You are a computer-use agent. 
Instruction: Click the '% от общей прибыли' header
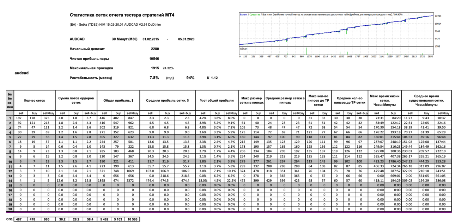217,100
